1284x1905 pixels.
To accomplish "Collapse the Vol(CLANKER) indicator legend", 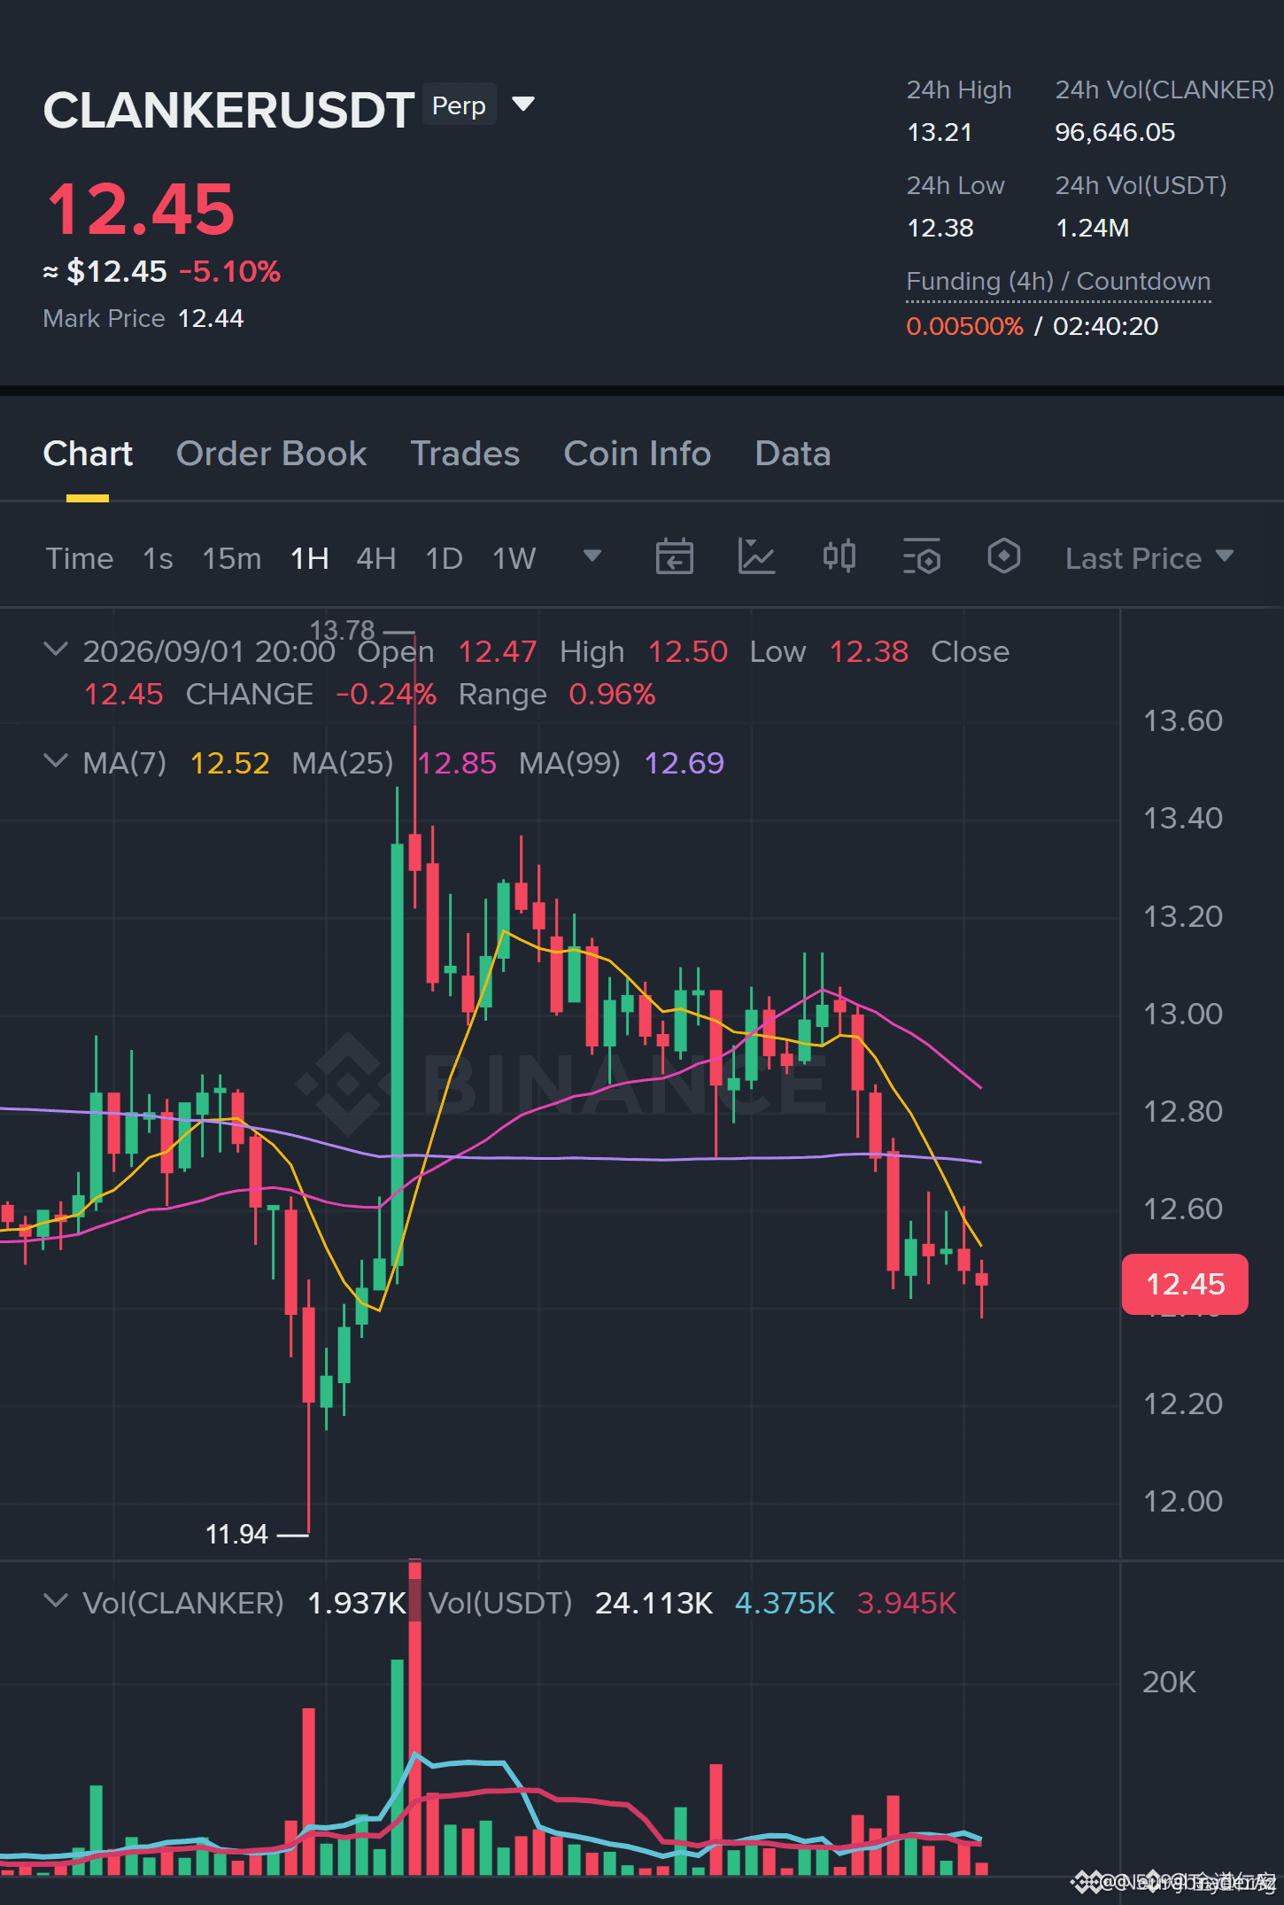I will [55, 1601].
